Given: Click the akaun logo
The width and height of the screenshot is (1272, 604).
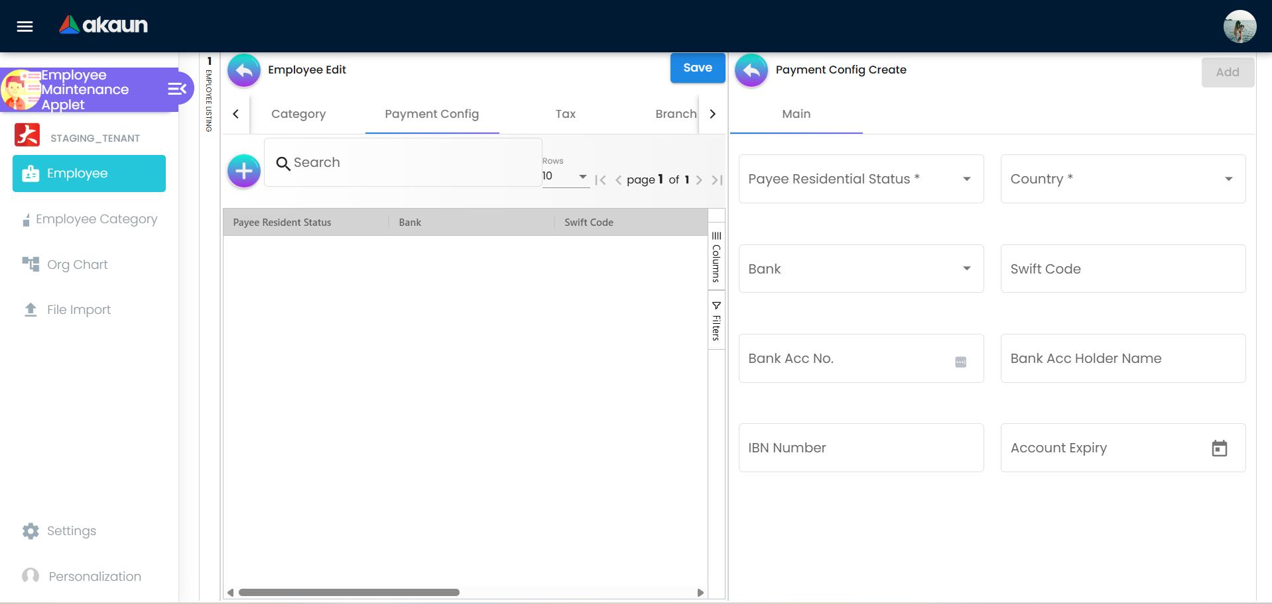Looking at the screenshot, I should [103, 26].
